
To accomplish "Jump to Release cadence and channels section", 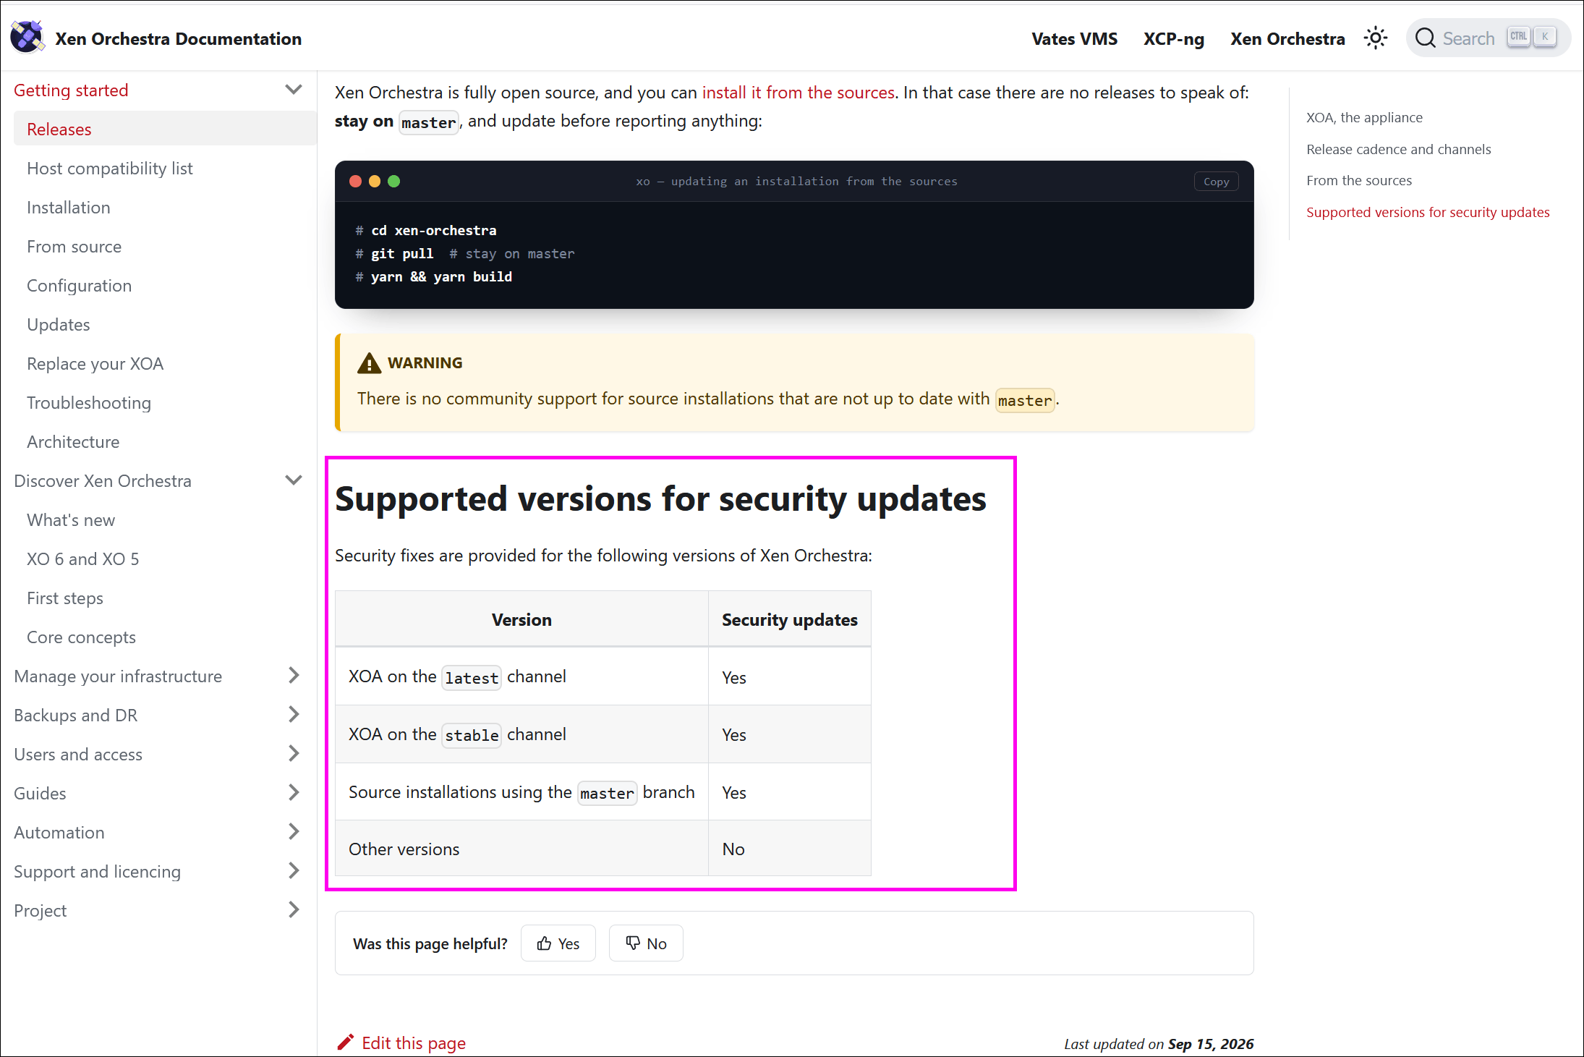I will click(1398, 149).
